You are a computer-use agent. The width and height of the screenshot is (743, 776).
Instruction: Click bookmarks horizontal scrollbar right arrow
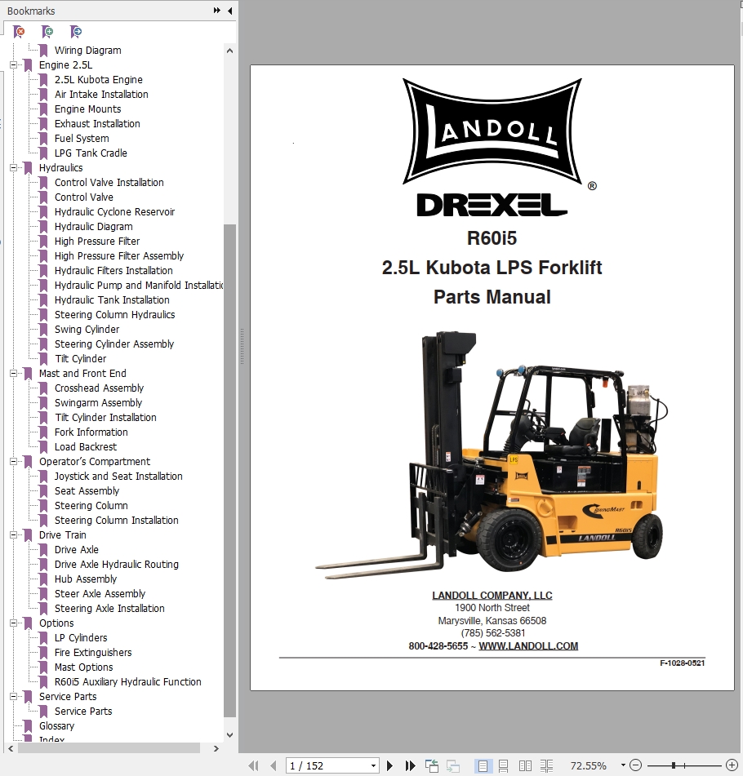(x=216, y=748)
